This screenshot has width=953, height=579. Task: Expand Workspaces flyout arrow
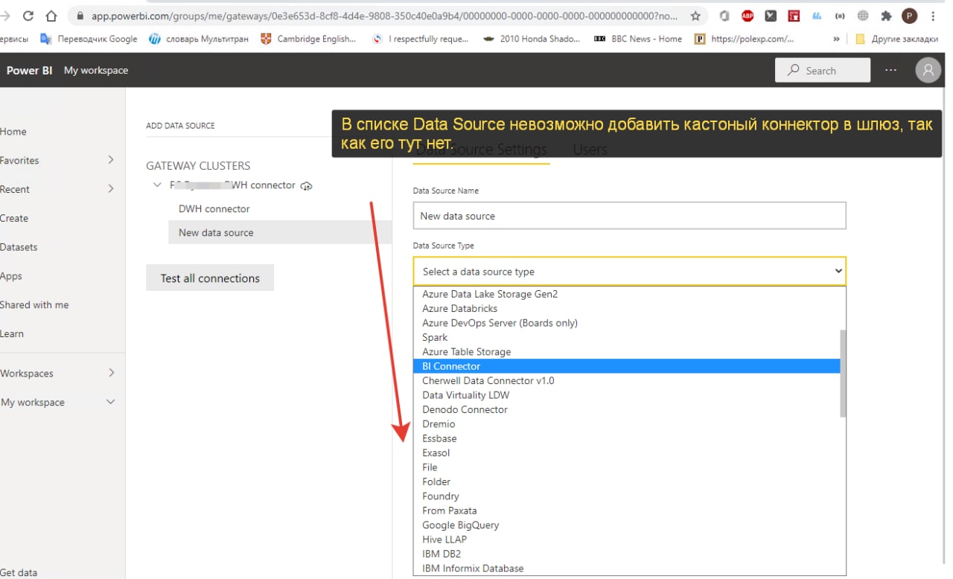pyautogui.click(x=111, y=373)
